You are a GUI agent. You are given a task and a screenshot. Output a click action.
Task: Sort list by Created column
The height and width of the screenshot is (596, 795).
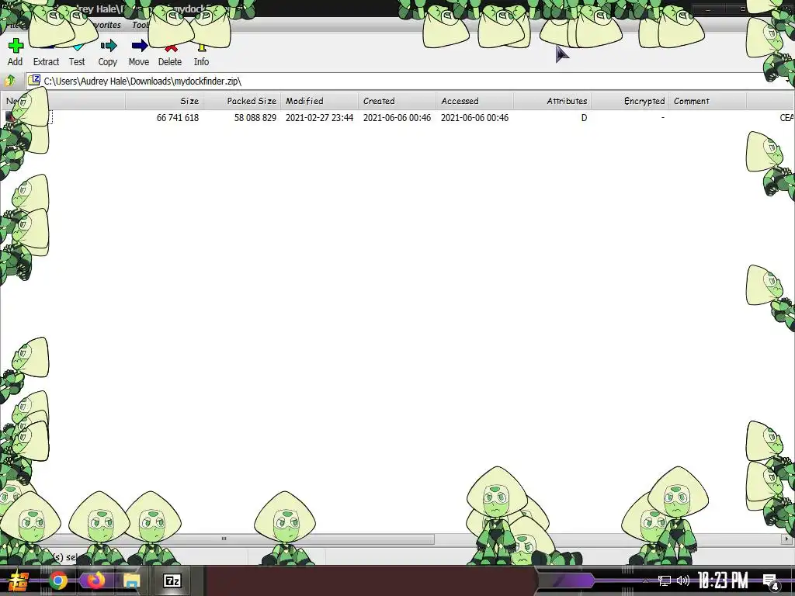pyautogui.click(x=397, y=101)
